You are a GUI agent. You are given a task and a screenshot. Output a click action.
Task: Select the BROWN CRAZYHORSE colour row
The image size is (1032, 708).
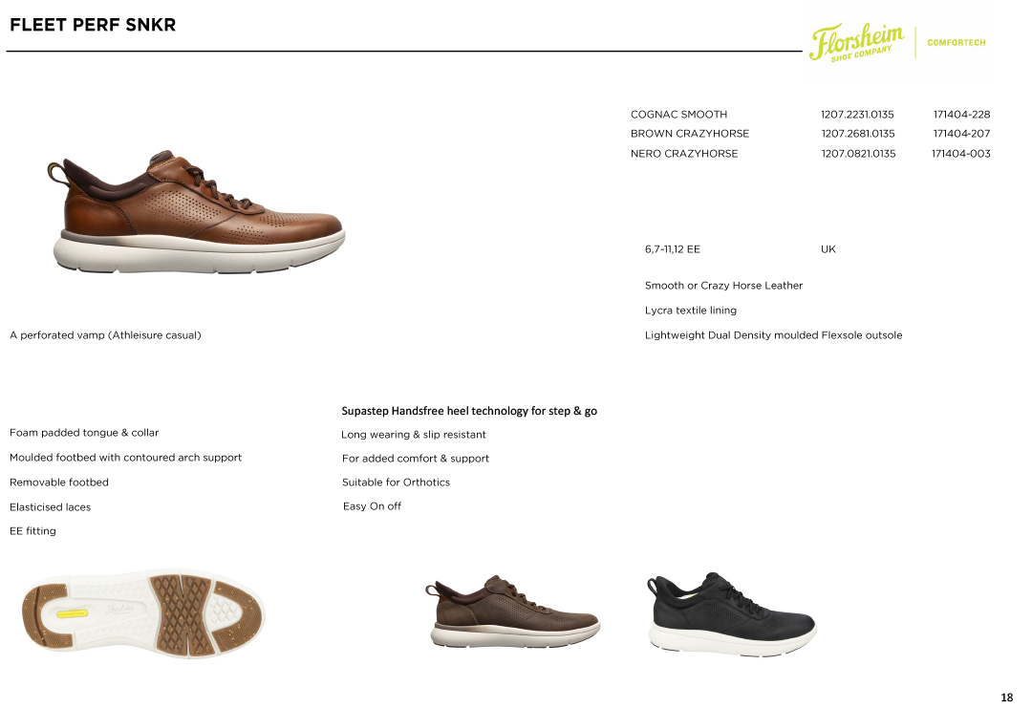[x=810, y=134]
